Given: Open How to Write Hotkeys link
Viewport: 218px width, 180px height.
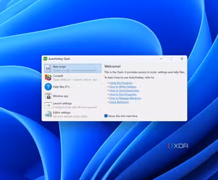Looking at the screenshot, I should click(123, 87).
